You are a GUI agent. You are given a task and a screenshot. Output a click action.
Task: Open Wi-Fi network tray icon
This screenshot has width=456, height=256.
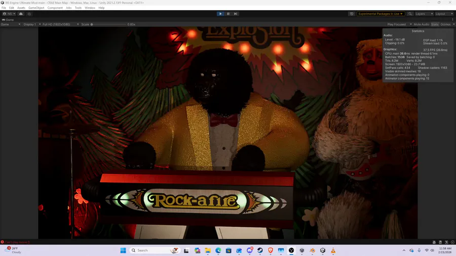pos(427,250)
